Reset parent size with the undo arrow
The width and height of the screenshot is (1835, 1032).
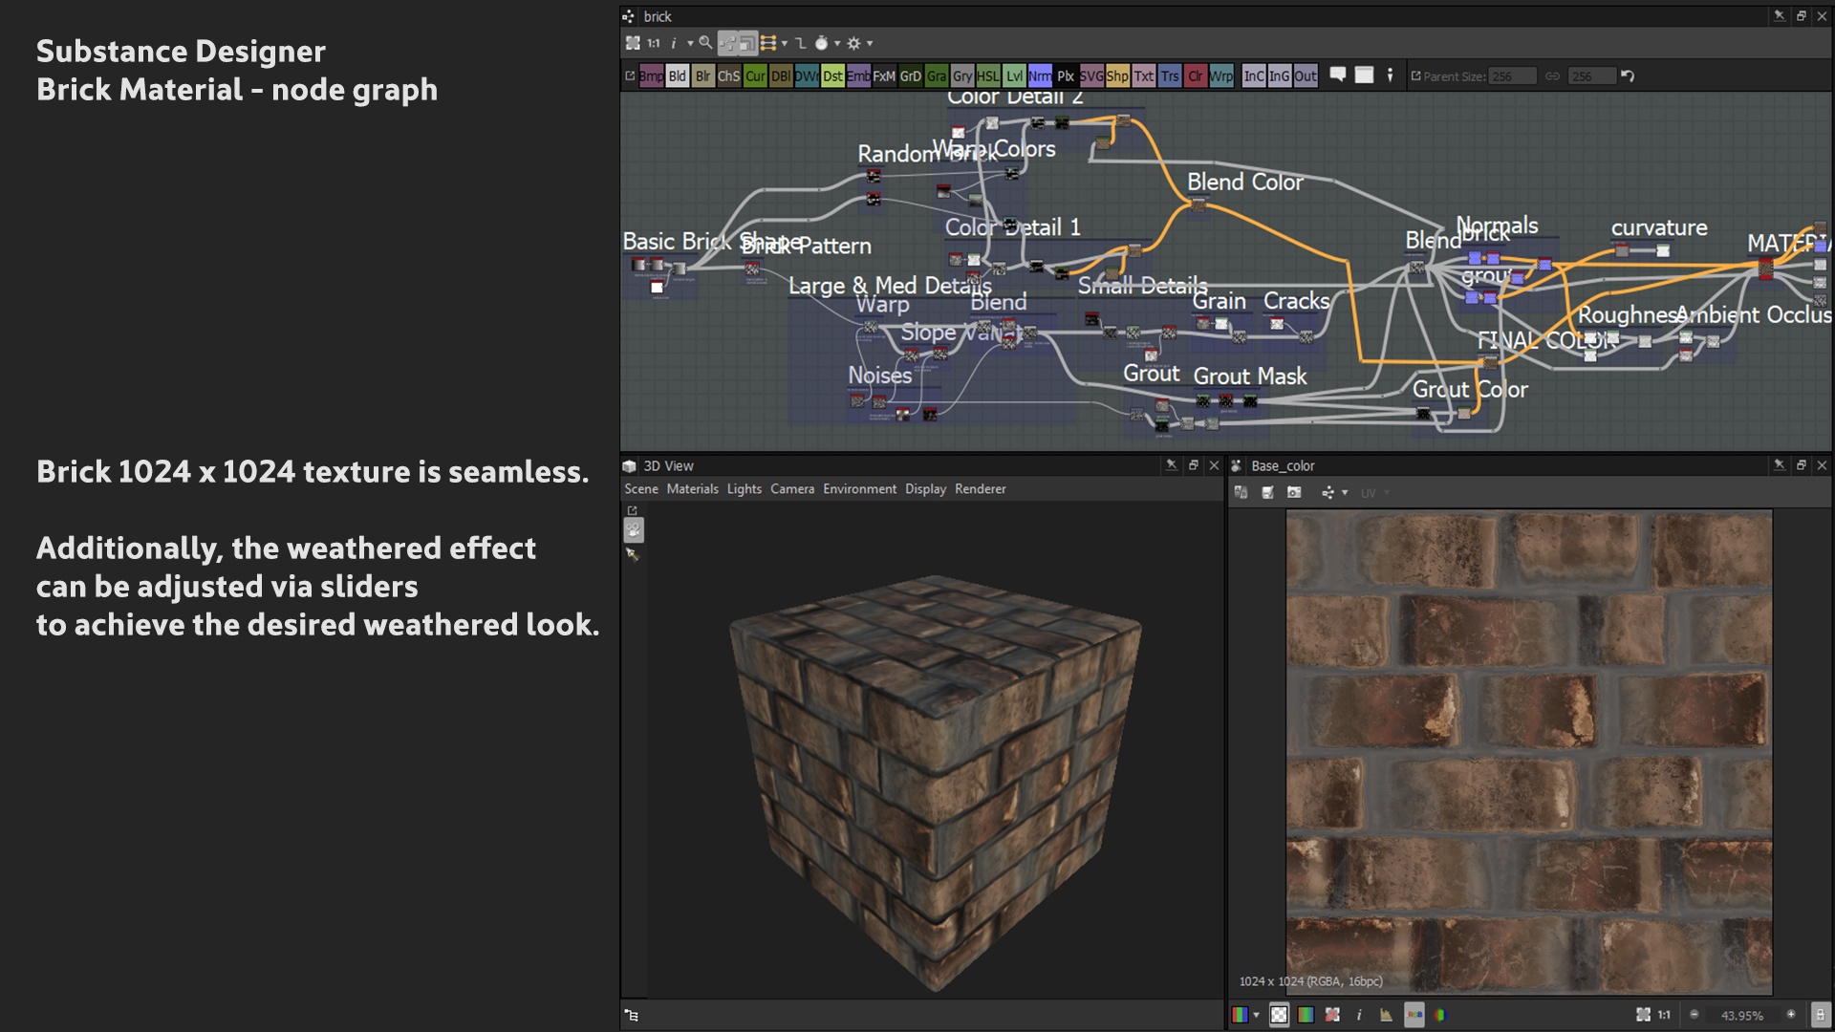click(x=1628, y=76)
